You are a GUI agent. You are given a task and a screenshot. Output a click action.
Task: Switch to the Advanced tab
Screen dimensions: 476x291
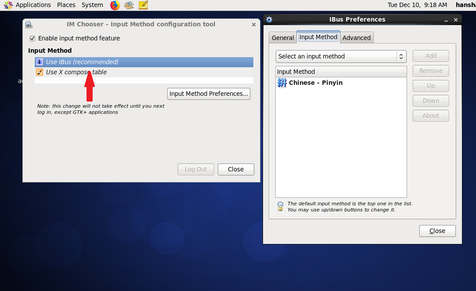point(357,38)
